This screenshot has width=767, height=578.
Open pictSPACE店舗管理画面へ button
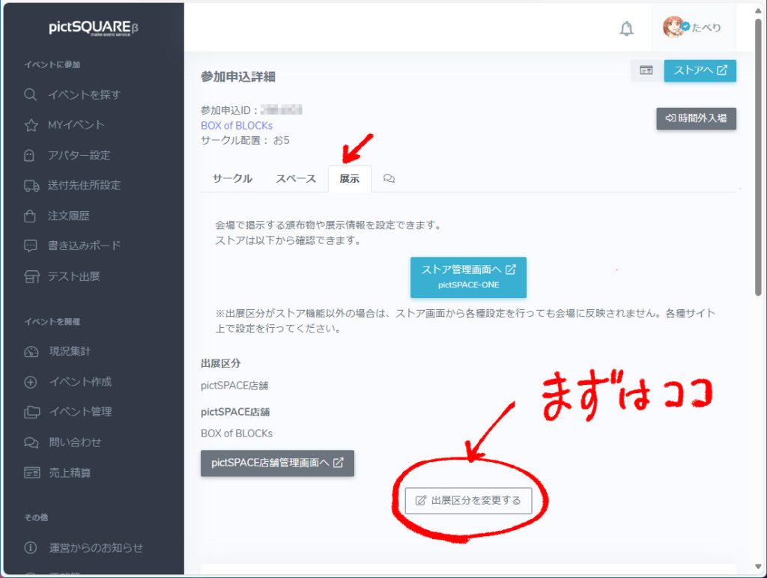[277, 463]
